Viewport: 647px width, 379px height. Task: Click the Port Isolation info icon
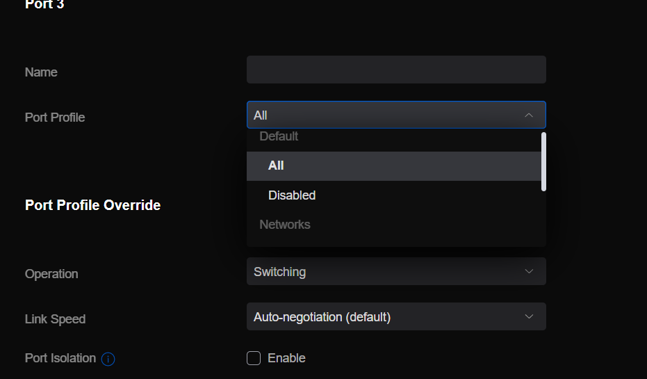(108, 359)
